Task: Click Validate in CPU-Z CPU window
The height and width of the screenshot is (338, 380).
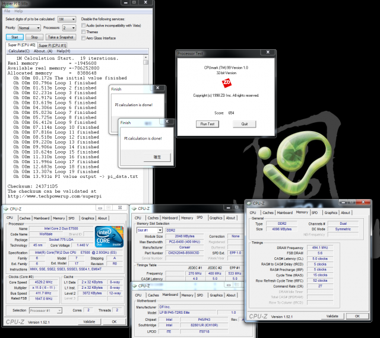Action: coord(89,321)
